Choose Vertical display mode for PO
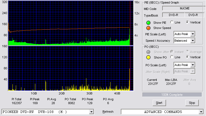 188,57
